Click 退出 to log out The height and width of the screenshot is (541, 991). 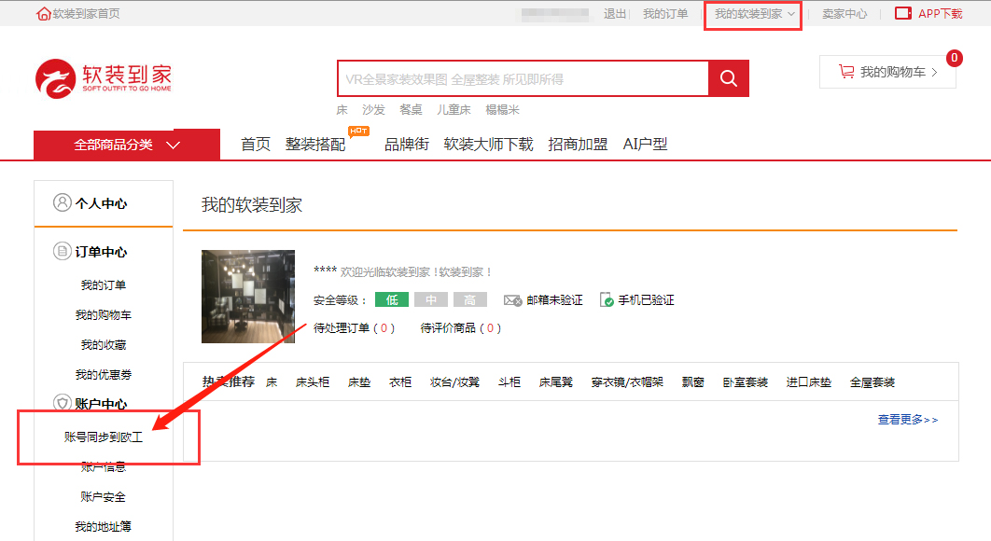click(614, 14)
